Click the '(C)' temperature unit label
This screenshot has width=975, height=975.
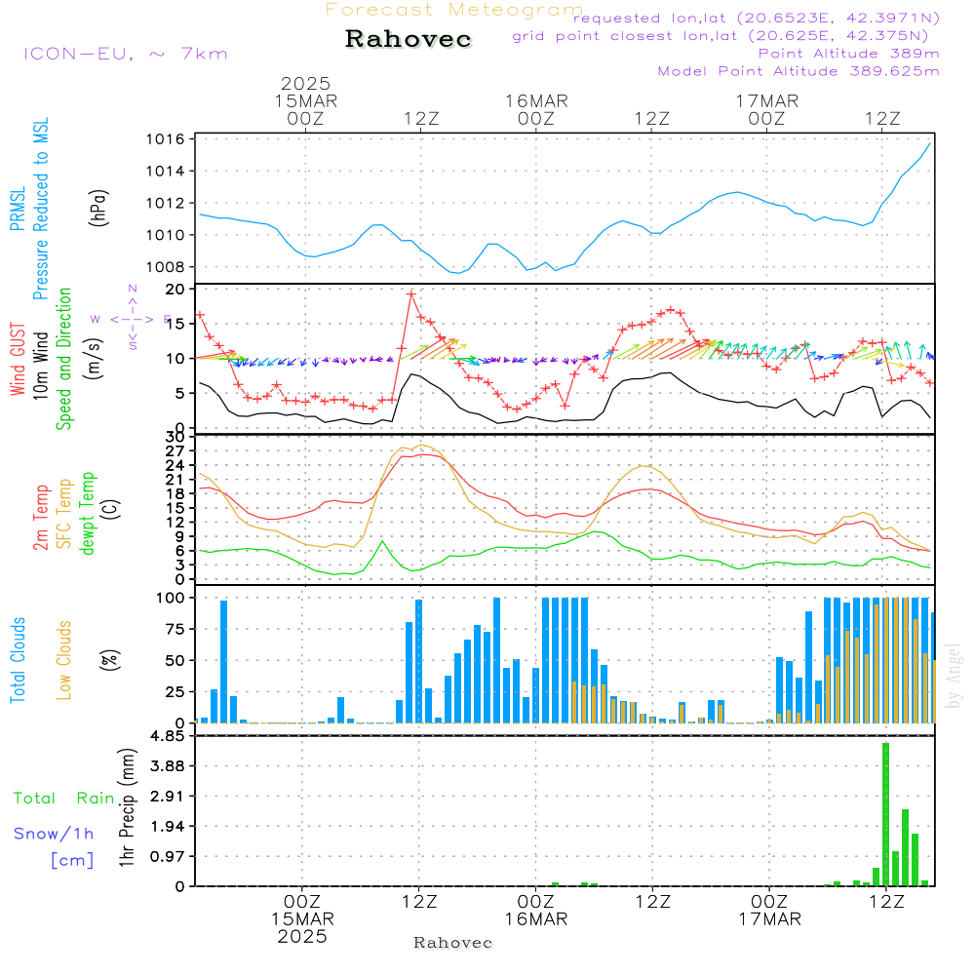pos(111,509)
